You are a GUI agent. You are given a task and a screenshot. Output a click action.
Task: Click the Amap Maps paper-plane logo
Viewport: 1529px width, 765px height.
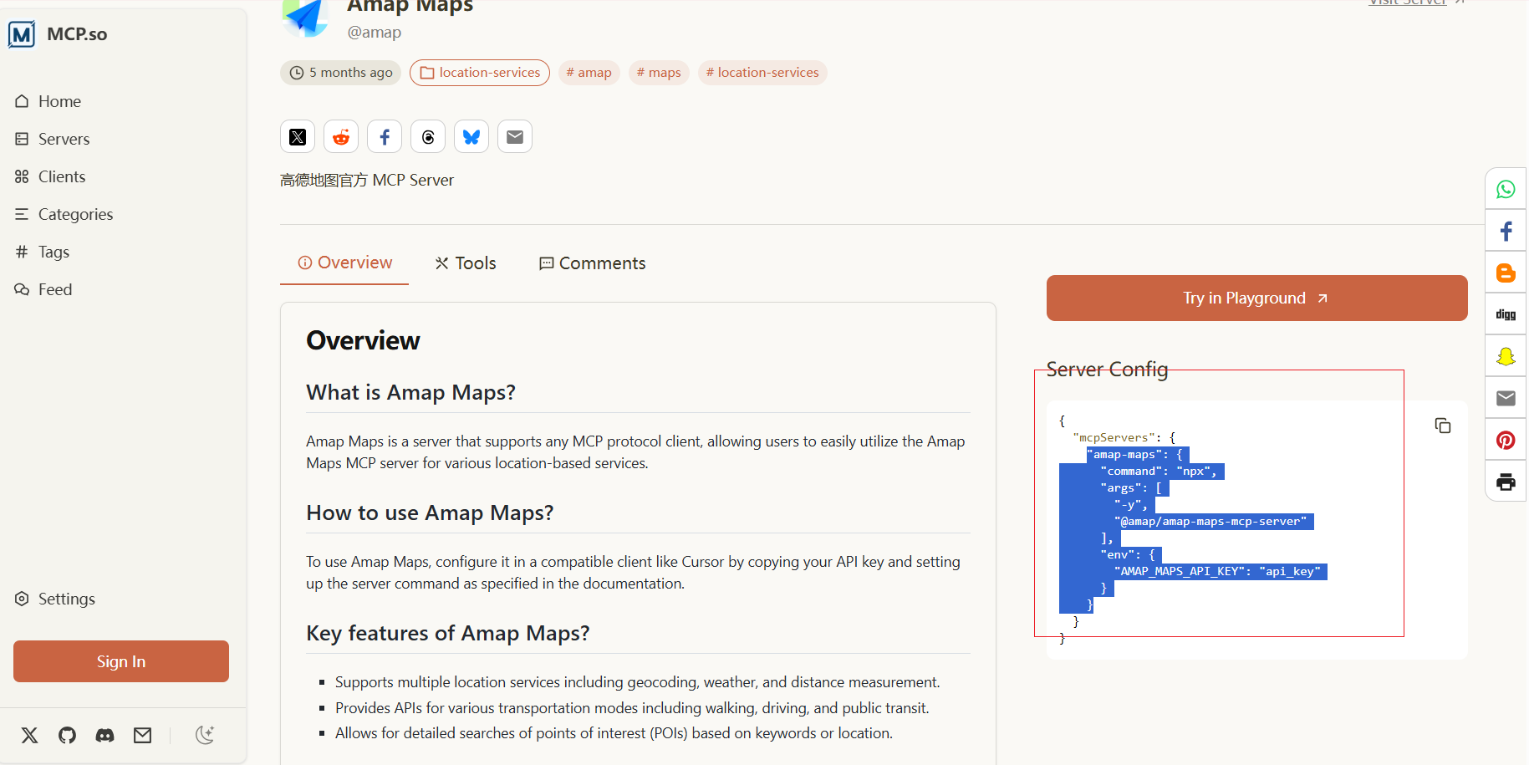[x=306, y=17]
